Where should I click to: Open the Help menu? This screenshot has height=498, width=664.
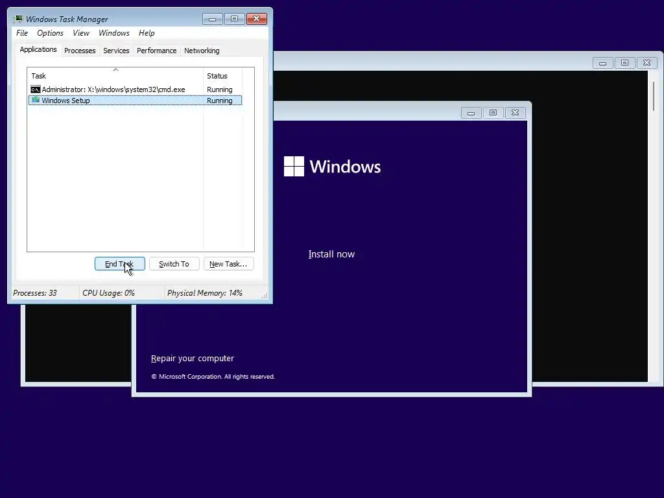(x=147, y=33)
